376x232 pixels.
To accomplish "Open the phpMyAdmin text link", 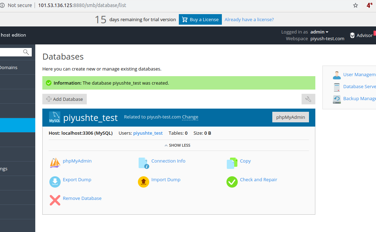I will [77, 161].
